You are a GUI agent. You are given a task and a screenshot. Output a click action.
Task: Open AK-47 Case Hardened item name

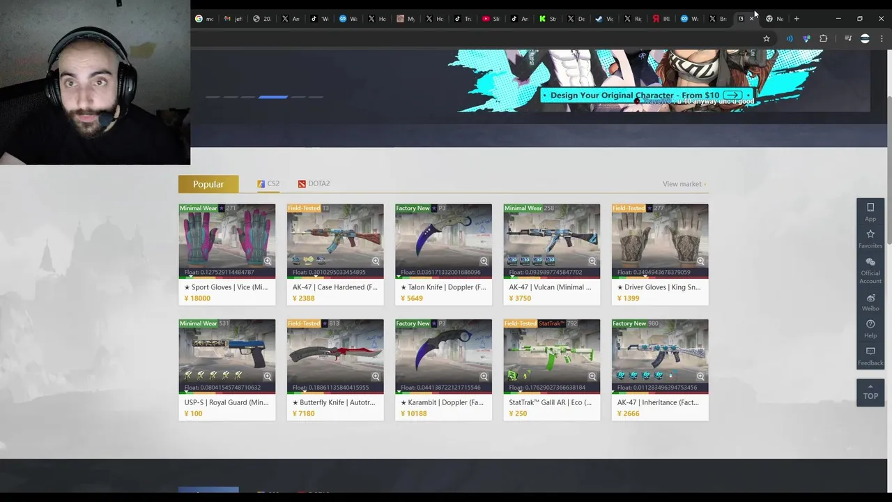(335, 287)
